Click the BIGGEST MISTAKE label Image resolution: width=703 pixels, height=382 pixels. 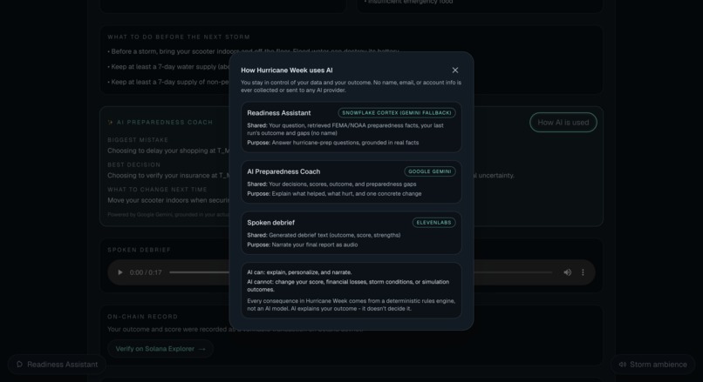coord(138,140)
